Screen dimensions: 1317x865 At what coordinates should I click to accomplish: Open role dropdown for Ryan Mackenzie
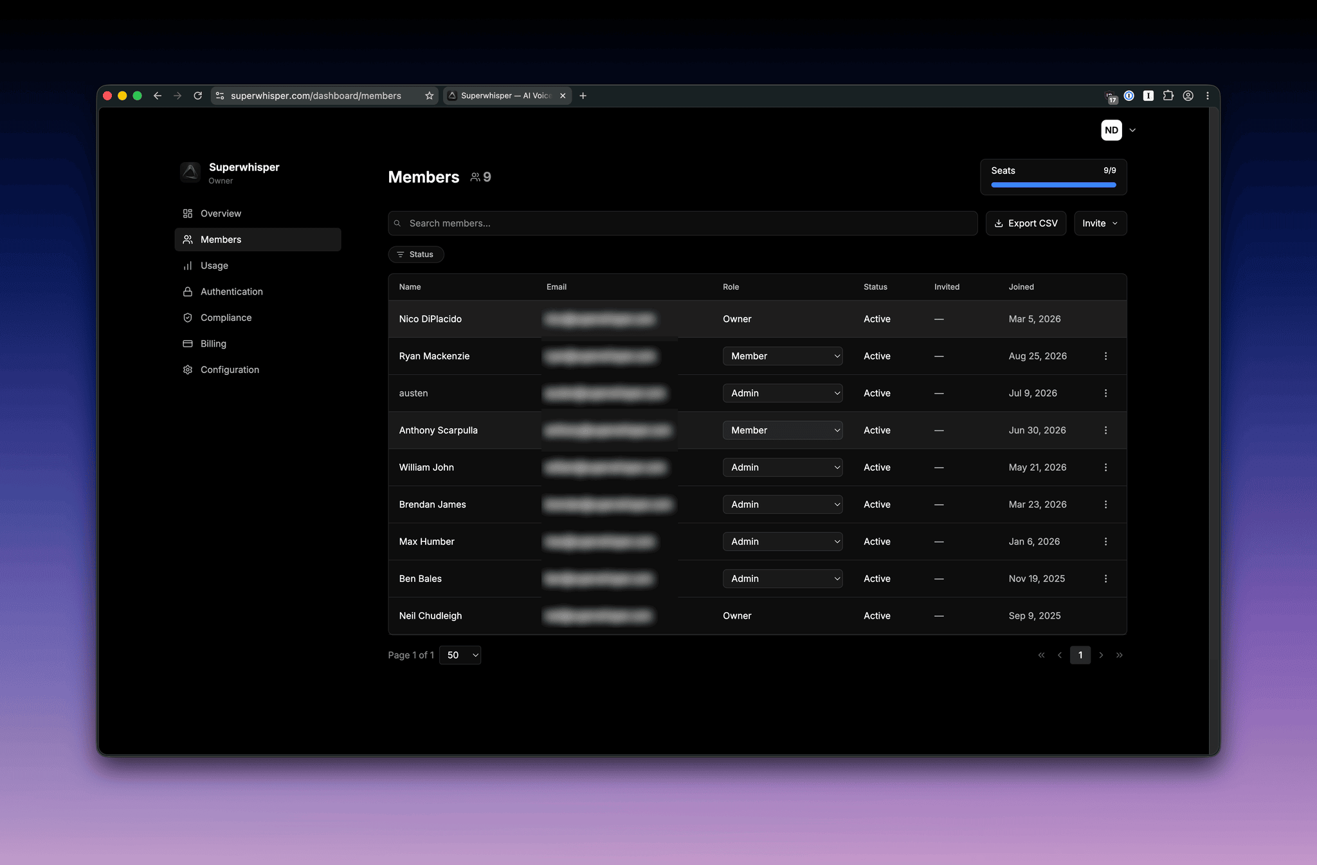(x=783, y=356)
